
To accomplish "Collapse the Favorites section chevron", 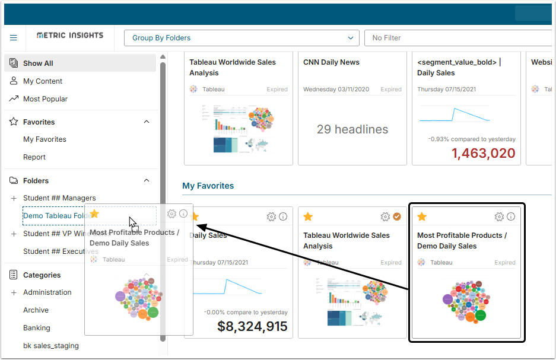I will point(147,122).
